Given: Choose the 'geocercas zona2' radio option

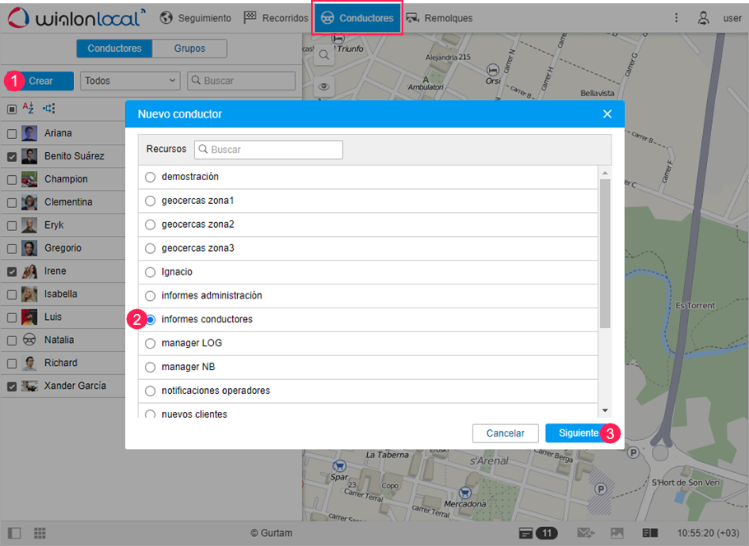Looking at the screenshot, I should pyautogui.click(x=150, y=224).
